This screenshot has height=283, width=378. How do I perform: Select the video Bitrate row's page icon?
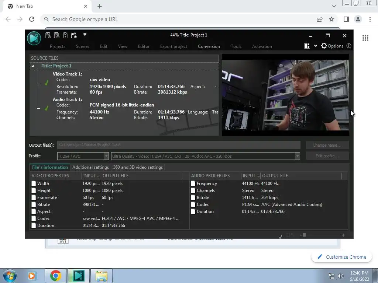click(x=34, y=204)
